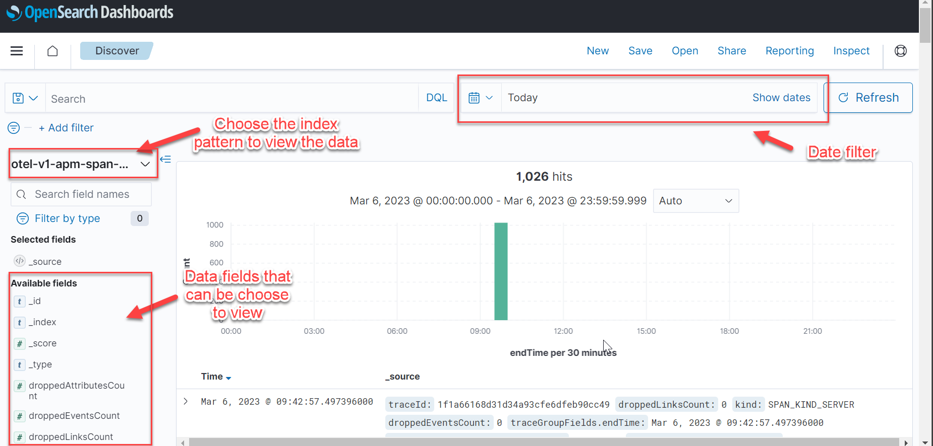Go to Home via house icon
Viewport: 933px width, 446px height.
pos(52,51)
